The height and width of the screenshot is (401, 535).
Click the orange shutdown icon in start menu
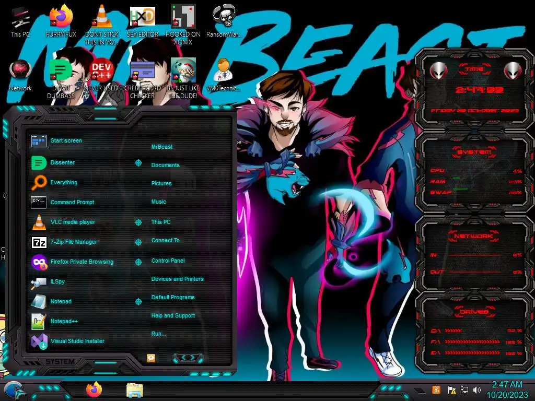(151, 358)
